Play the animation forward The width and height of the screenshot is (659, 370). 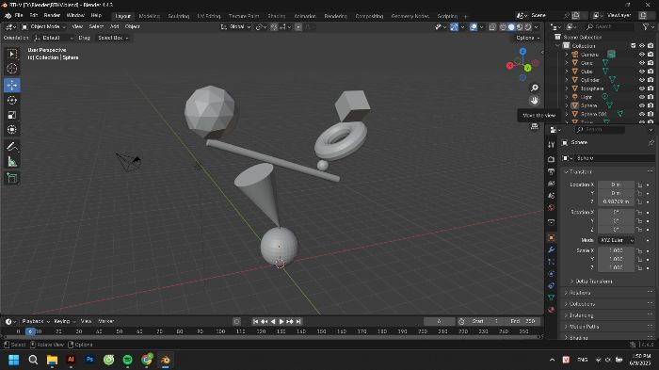pos(281,322)
